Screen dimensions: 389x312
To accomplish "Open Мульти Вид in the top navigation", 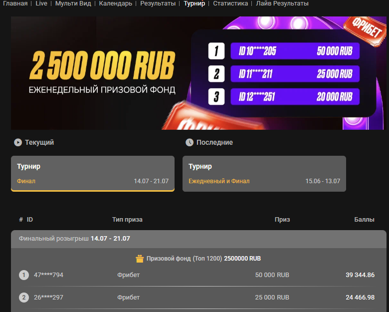I will (73, 3).
